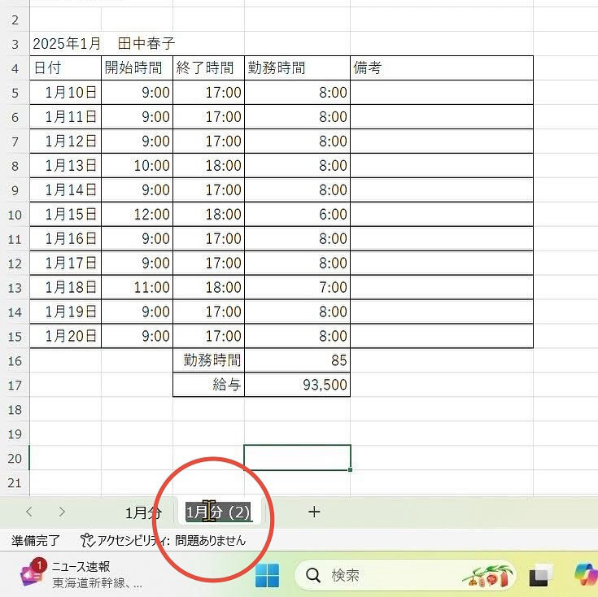Click the accessibility checker status icon
Image resolution: width=598 pixels, height=597 pixels.
tap(87, 540)
